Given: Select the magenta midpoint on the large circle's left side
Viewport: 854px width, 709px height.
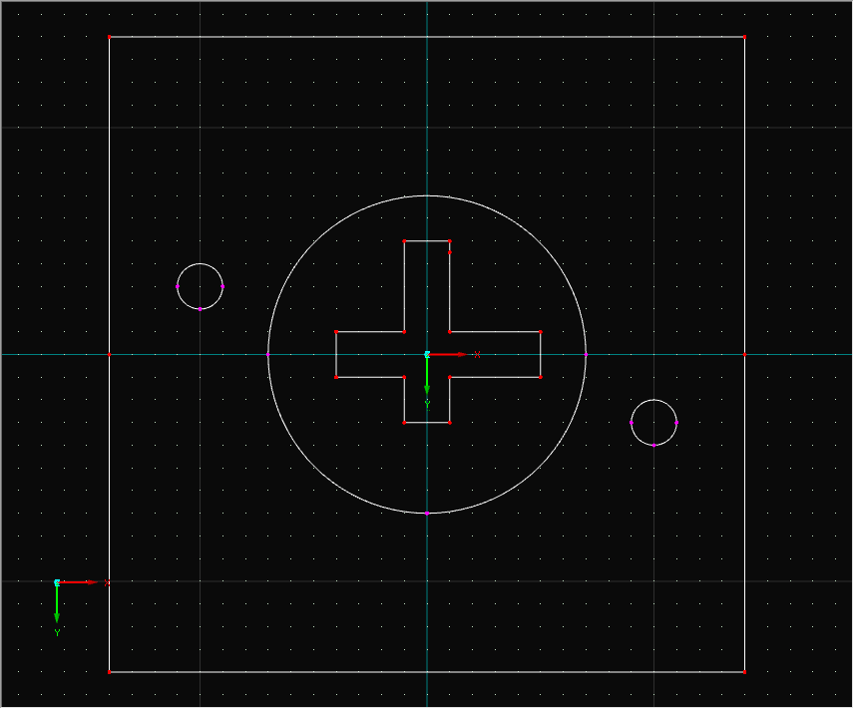Looking at the screenshot, I should [269, 354].
